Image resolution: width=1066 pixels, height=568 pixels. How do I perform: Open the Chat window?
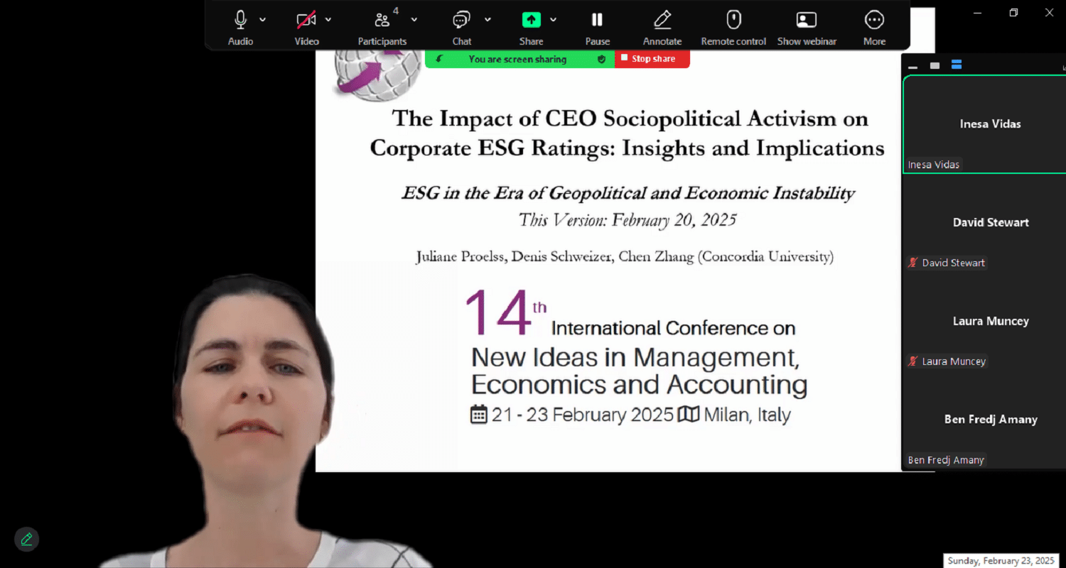pyautogui.click(x=461, y=21)
